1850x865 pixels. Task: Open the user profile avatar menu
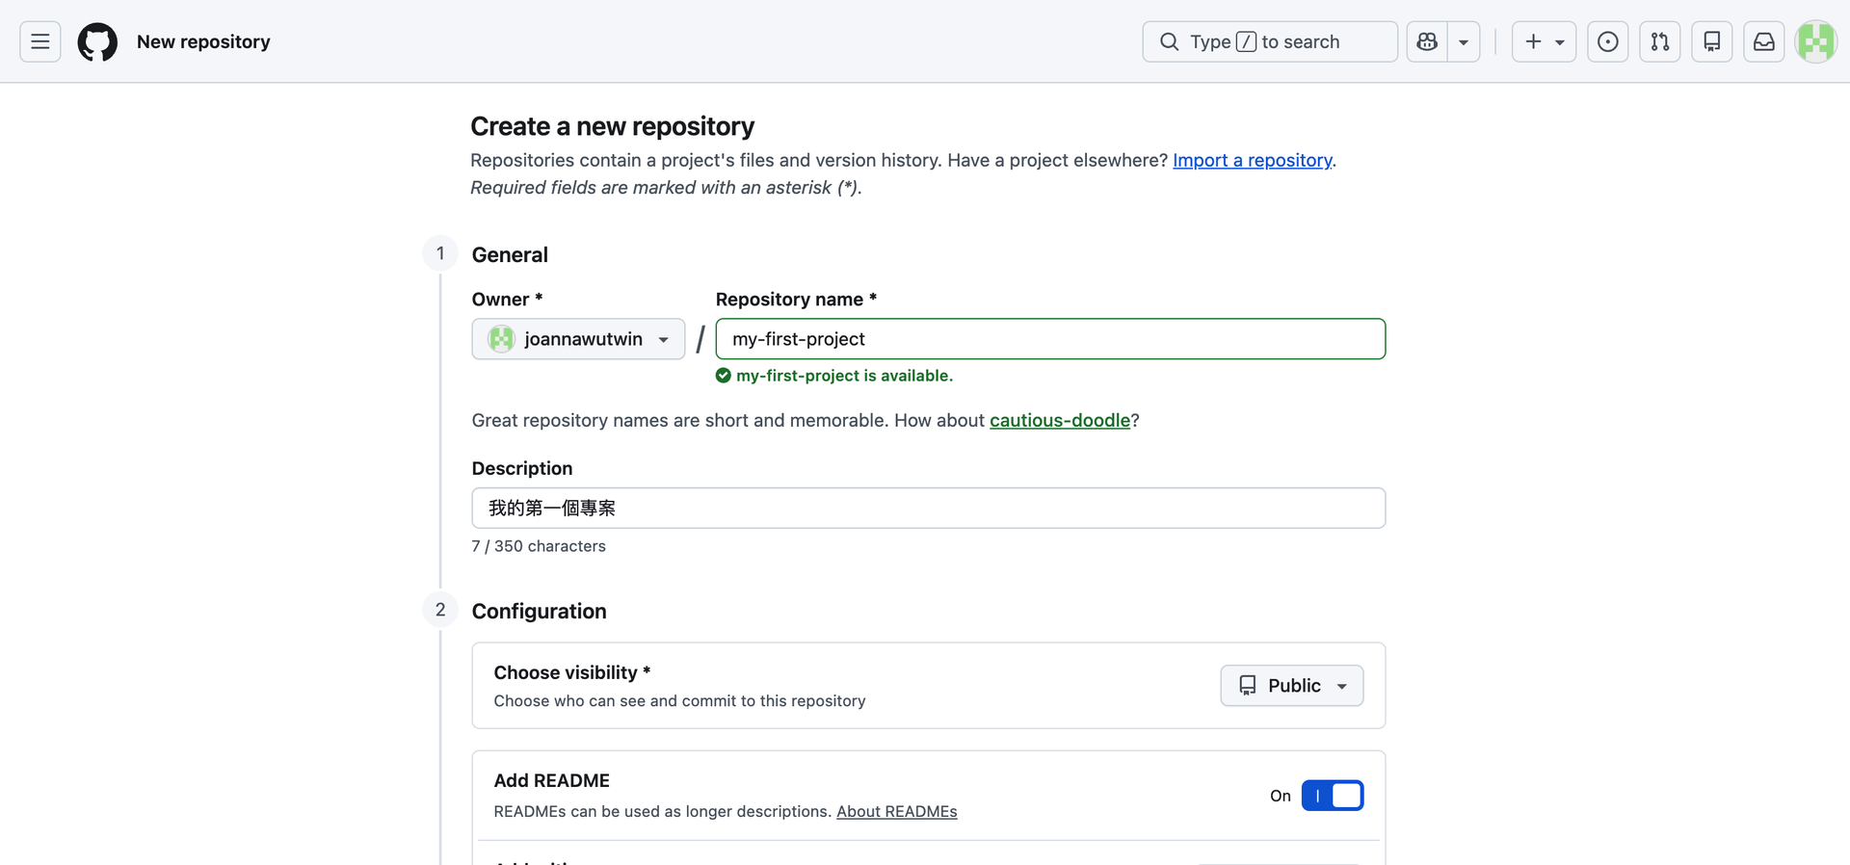[1816, 41]
